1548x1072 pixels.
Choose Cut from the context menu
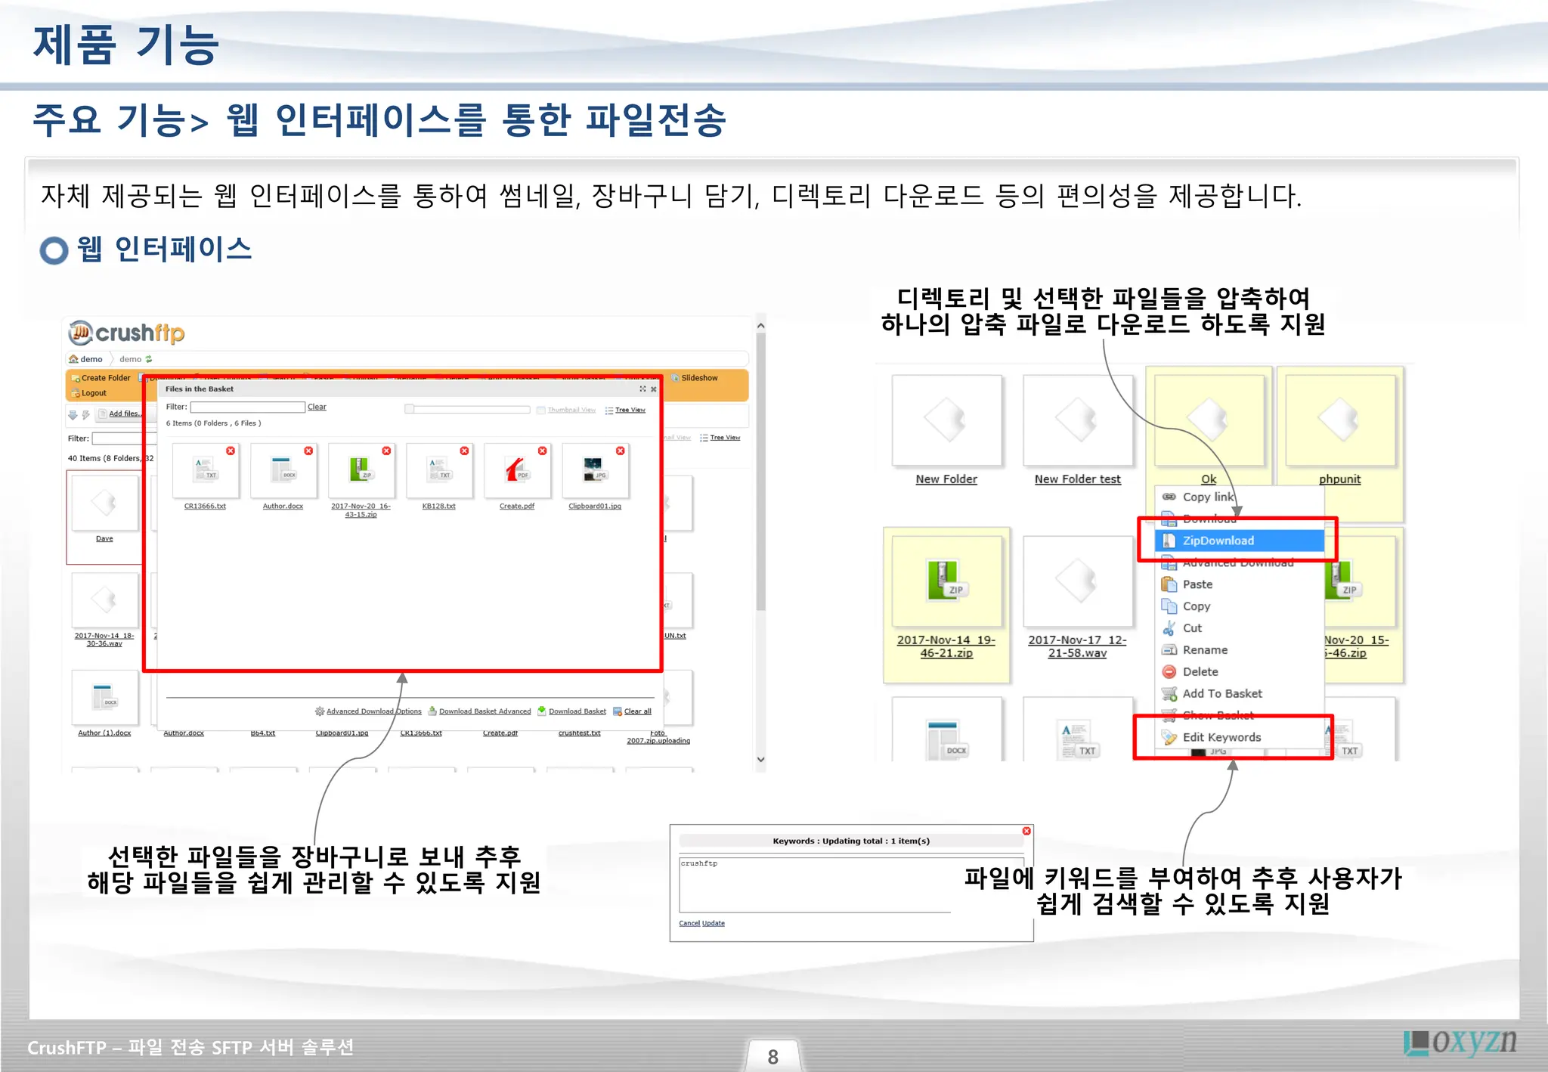[x=1240, y=628]
